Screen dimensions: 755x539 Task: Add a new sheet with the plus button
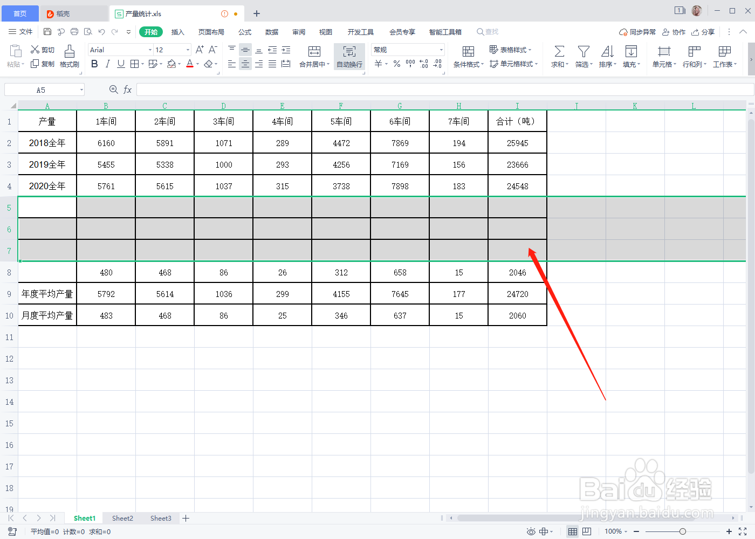(186, 518)
